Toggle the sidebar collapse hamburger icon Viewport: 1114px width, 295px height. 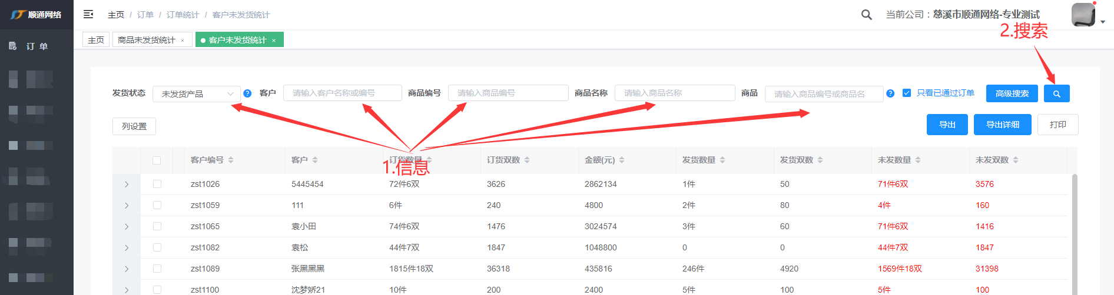(x=88, y=14)
